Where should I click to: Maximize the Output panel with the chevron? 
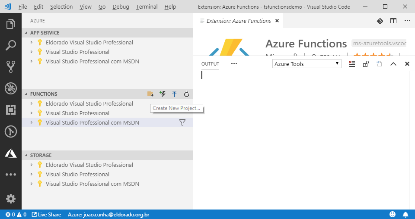pos(393,64)
